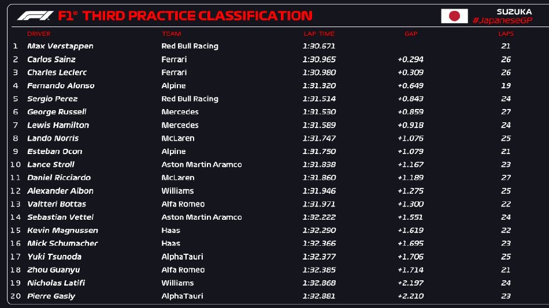Click Pierre Gasly's gap +2.210
Screen dimensions: 549x308
pos(410,296)
